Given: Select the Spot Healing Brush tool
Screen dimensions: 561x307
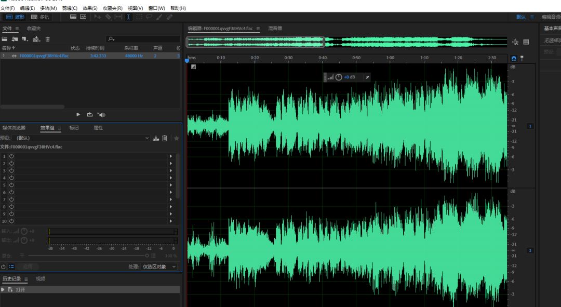Looking at the screenshot, I should [169, 17].
